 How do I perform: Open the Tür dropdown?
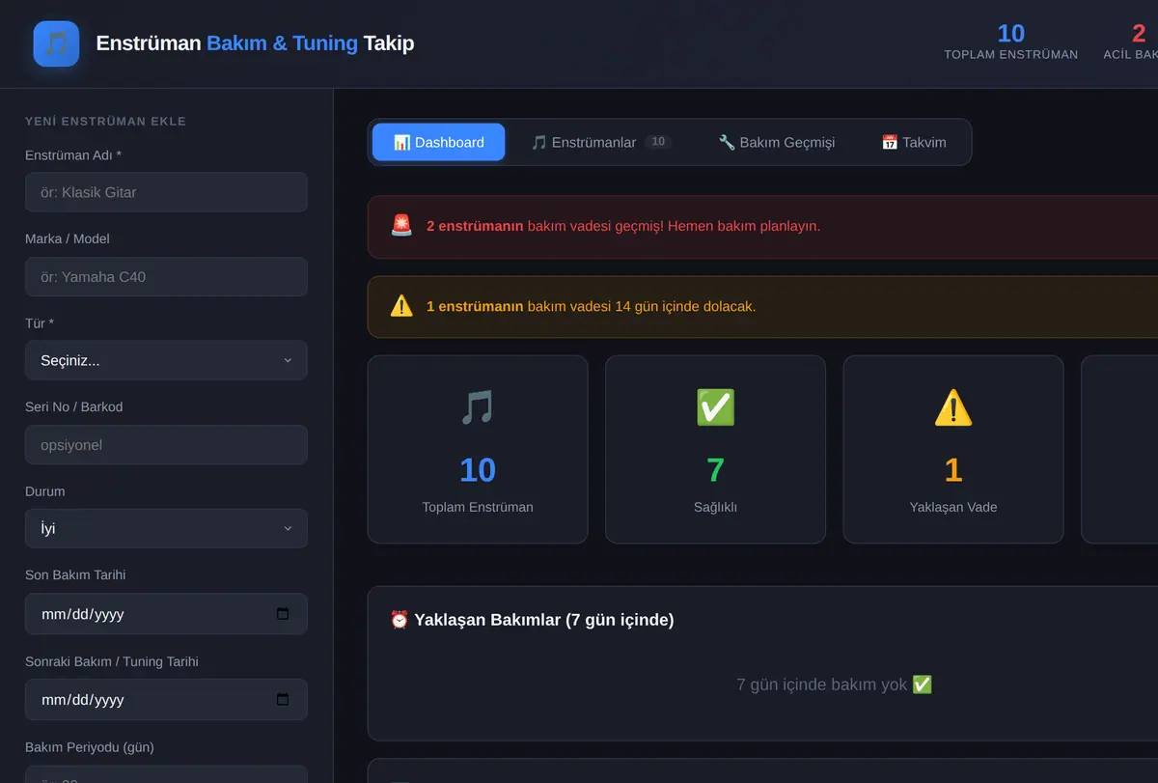tap(166, 360)
